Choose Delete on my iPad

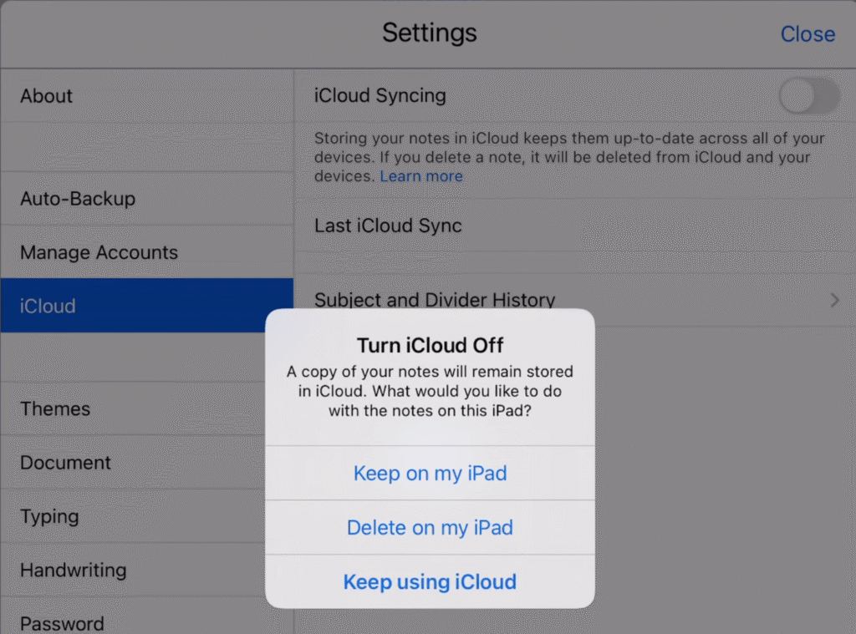click(x=431, y=528)
